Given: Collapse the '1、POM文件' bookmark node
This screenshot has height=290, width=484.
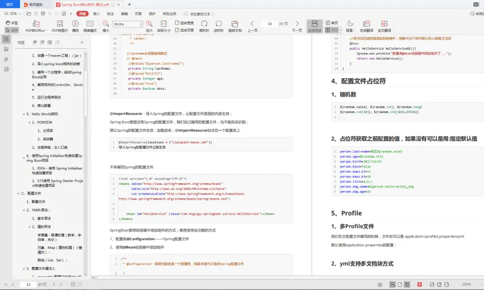Looking at the screenshot, I should (29, 123).
